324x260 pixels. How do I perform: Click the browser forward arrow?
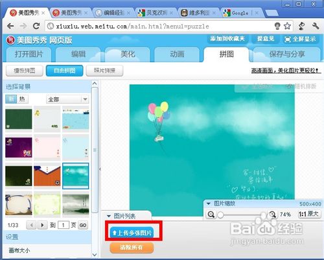click(x=23, y=26)
